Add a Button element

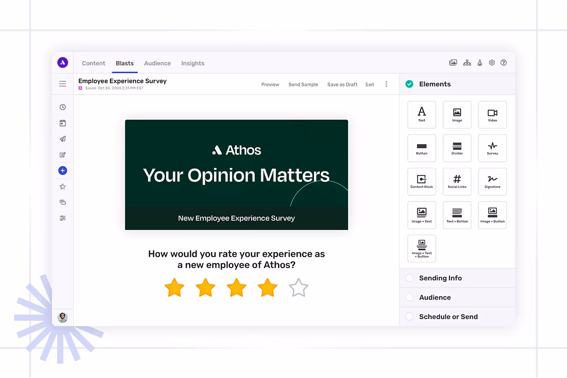pos(422,148)
